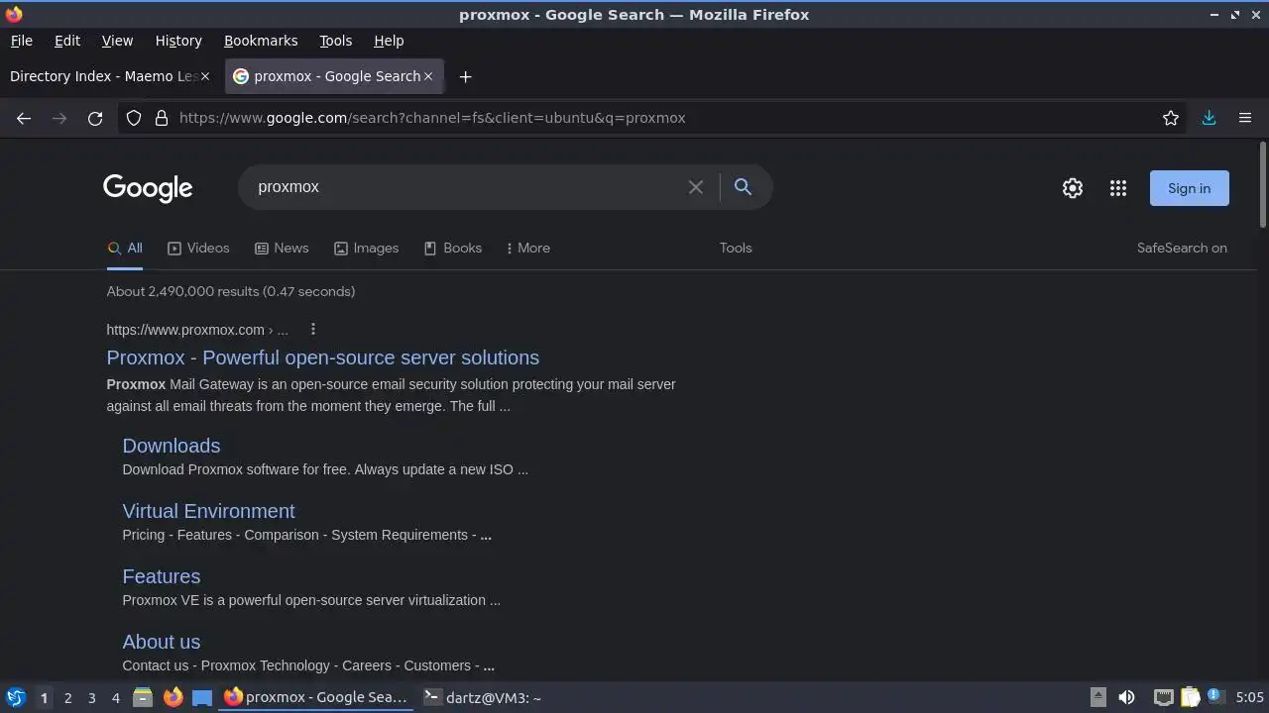This screenshot has width=1269, height=713.
Task: Open the Bookmarks menu
Action: pyautogui.click(x=261, y=41)
